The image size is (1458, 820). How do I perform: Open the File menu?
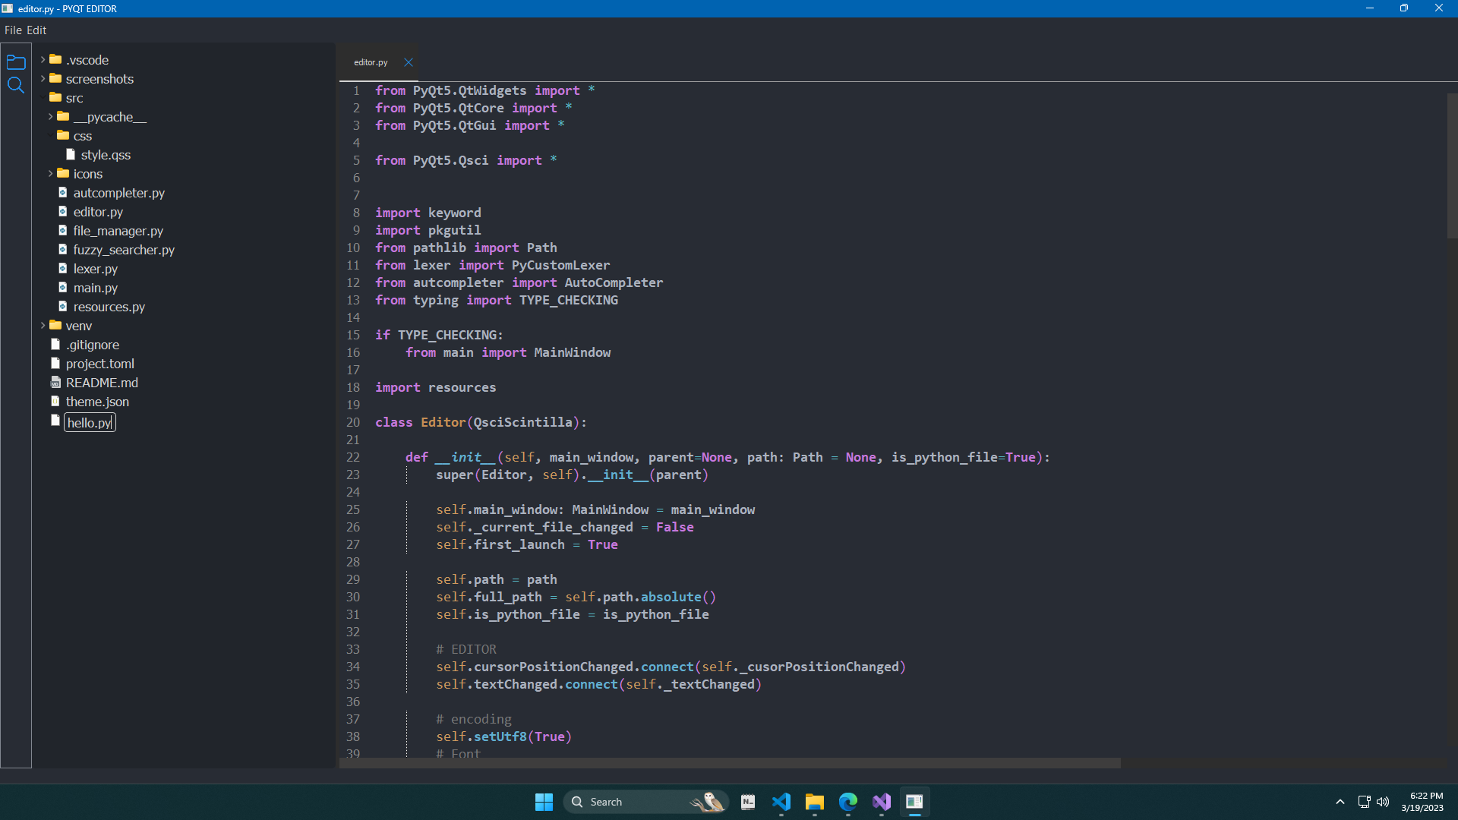13,30
